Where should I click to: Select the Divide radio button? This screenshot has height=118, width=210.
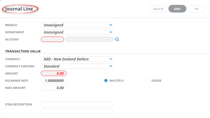point(148,81)
